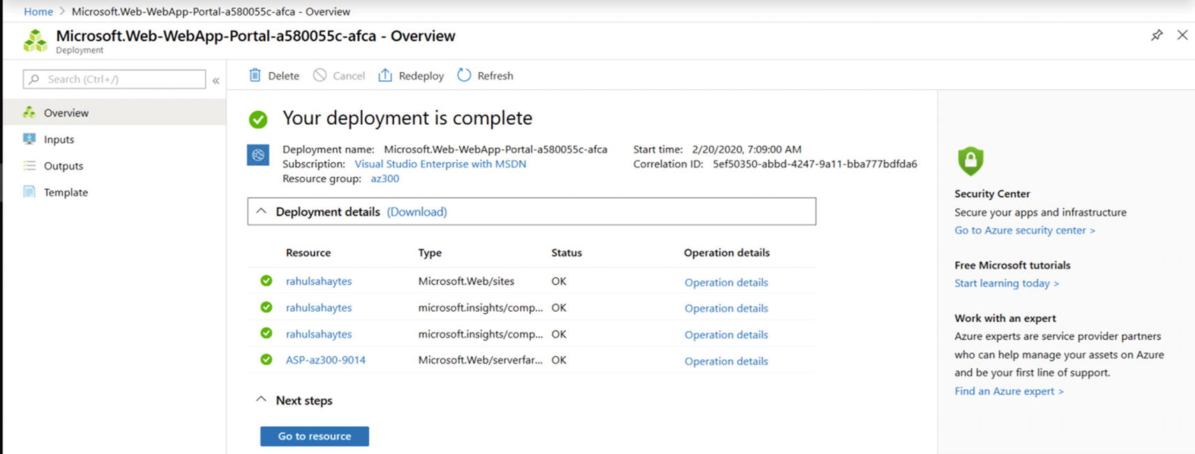Click the Security Center heading
The image size is (1195, 454).
[992, 194]
